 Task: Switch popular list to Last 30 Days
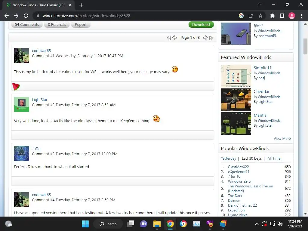point(252,159)
